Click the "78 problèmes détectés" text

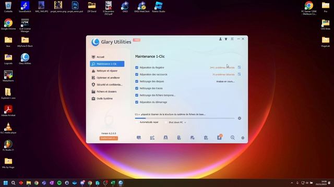(223, 75)
